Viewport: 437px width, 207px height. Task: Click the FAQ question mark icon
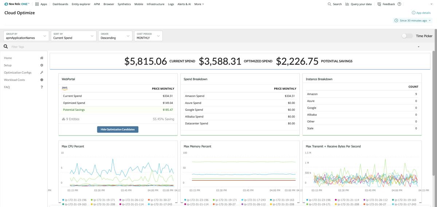tap(42, 87)
